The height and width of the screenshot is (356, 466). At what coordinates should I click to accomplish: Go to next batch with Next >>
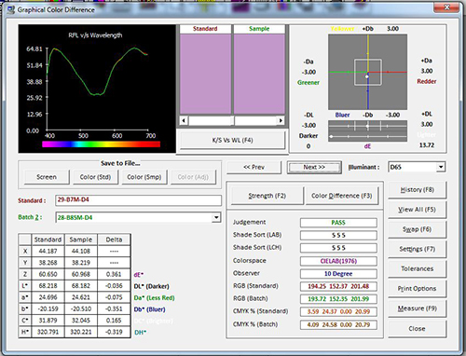pos(314,167)
